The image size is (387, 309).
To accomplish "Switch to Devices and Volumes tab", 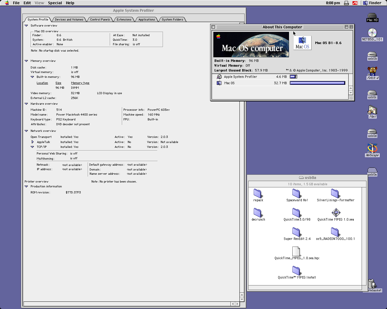I will tap(69, 20).
